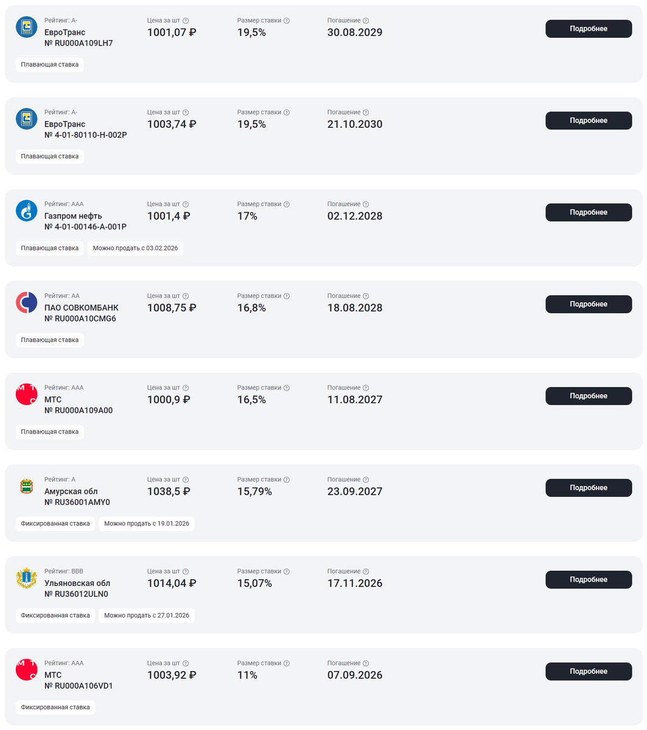
Task: Click help icon beside Ульяновская обл's 'Размер ставки'
Action: [x=287, y=572]
